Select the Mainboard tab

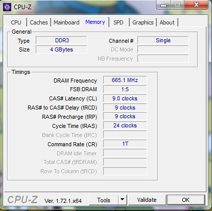click(x=66, y=22)
